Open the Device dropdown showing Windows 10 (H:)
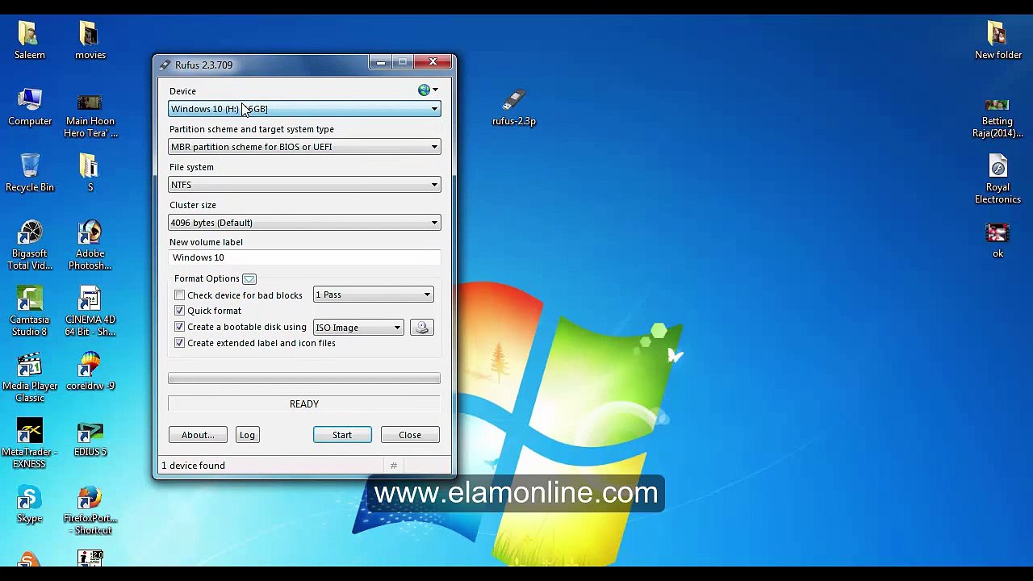This screenshot has width=1033, height=581. pos(304,109)
